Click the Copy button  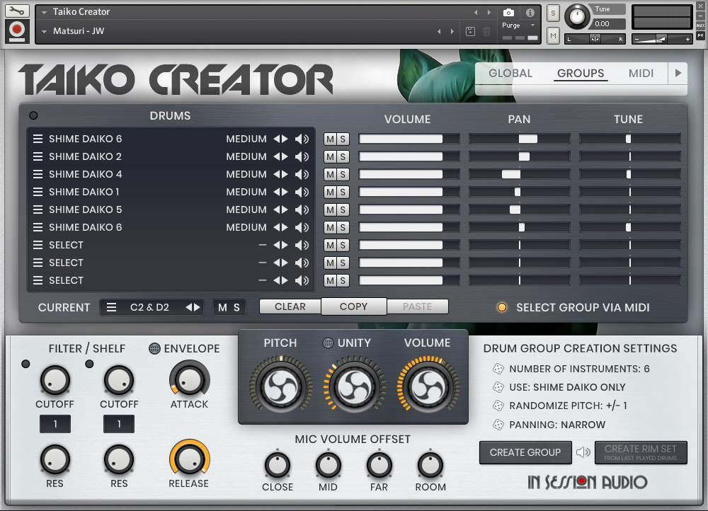pyautogui.click(x=353, y=306)
